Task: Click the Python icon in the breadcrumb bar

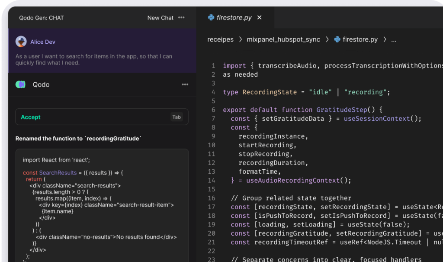Action: (x=338, y=39)
